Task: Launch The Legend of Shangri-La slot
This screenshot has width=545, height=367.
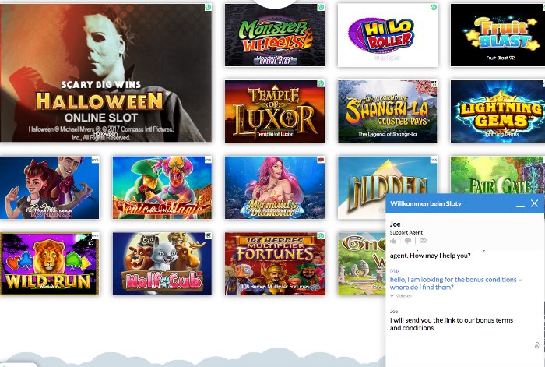Action: pyautogui.click(x=388, y=111)
